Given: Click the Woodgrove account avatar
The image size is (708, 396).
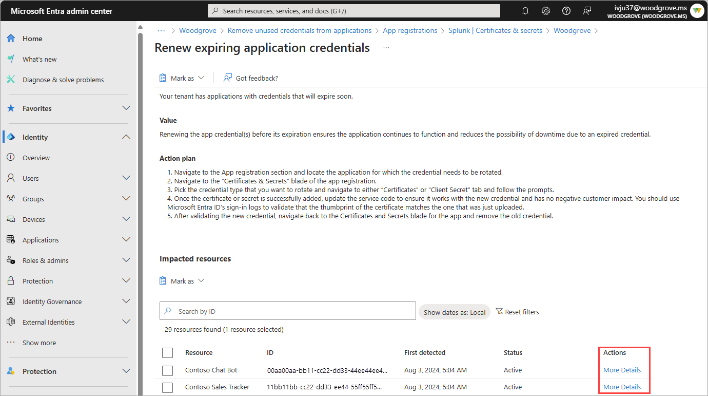Looking at the screenshot, I should (697, 11).
